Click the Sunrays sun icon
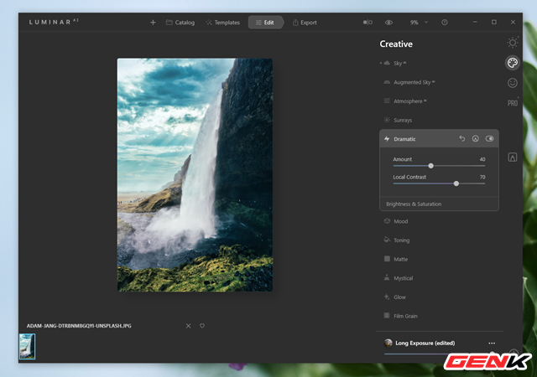The image size is (537, 377). click(x=387, y=120)
